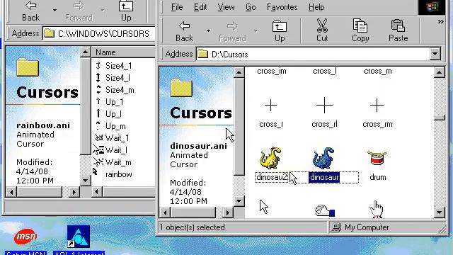Click file list scroll down arrow in D:\Cursors
The width and height of the screenshot is (453, 255).
coord(439,212)
